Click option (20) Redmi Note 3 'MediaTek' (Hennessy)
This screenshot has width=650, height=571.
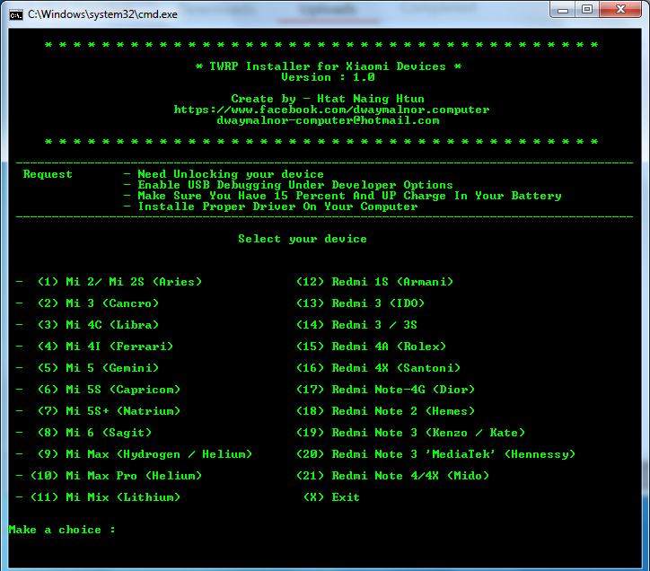click(435, 454)
